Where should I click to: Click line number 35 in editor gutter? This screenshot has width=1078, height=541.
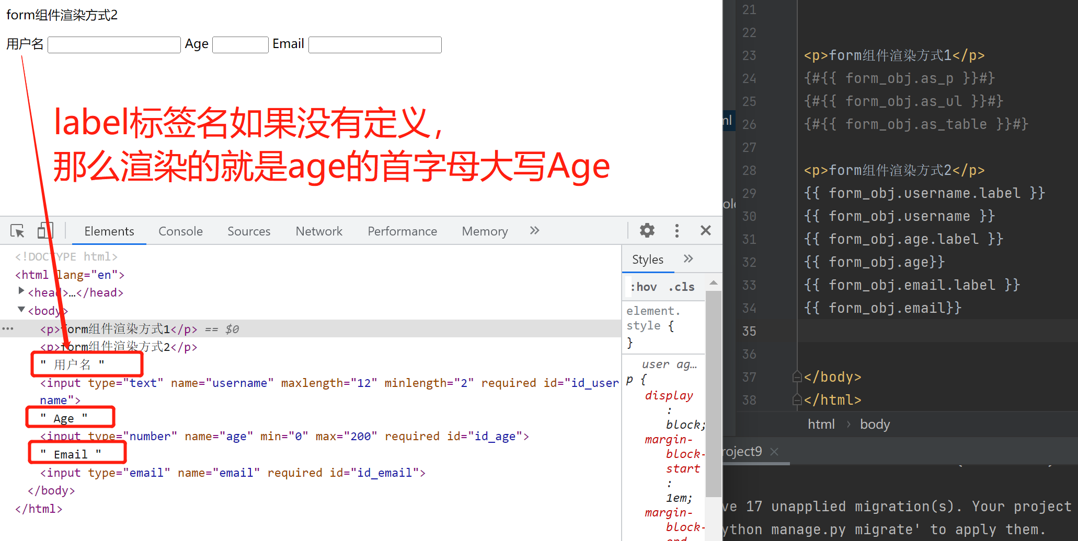(749, 331)
